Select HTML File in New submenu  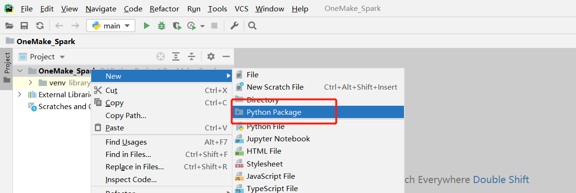coord(318,151)
